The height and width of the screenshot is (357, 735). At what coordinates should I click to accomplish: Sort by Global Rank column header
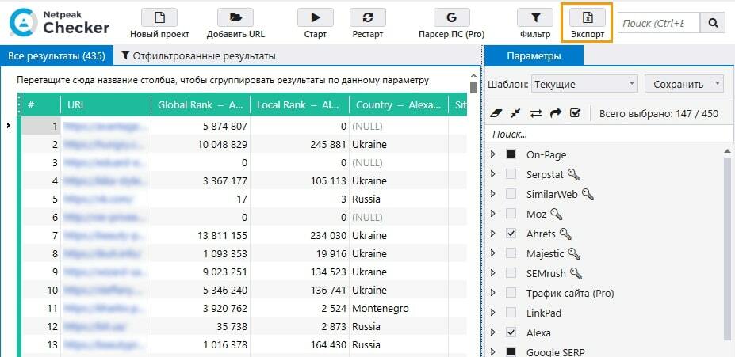click(x=201, y=104)
